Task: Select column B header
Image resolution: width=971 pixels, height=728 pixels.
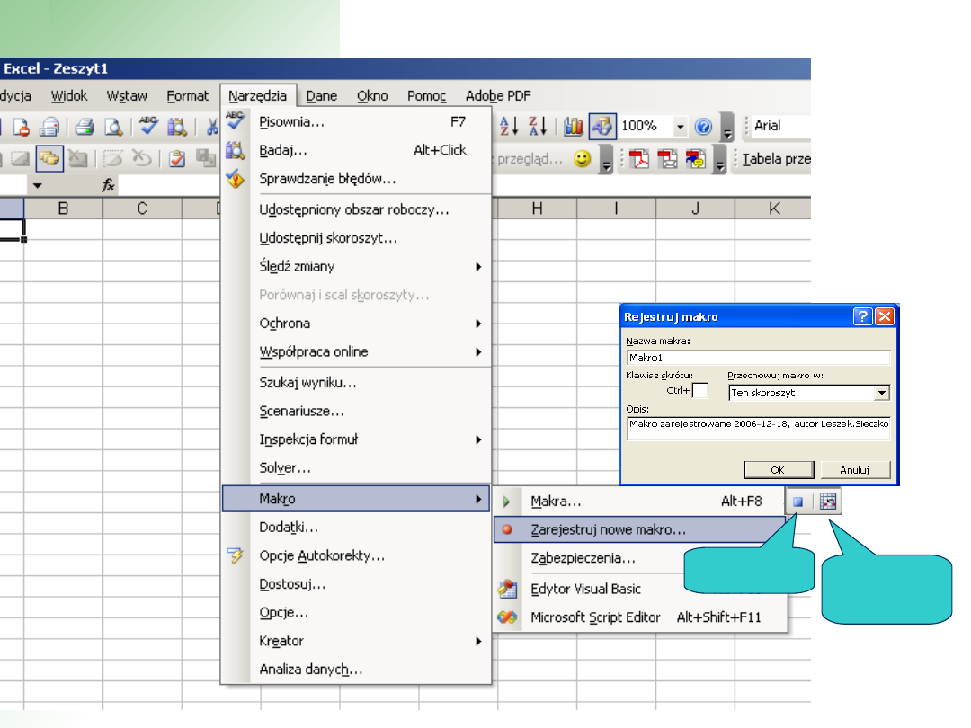Action: pos(63,209)
